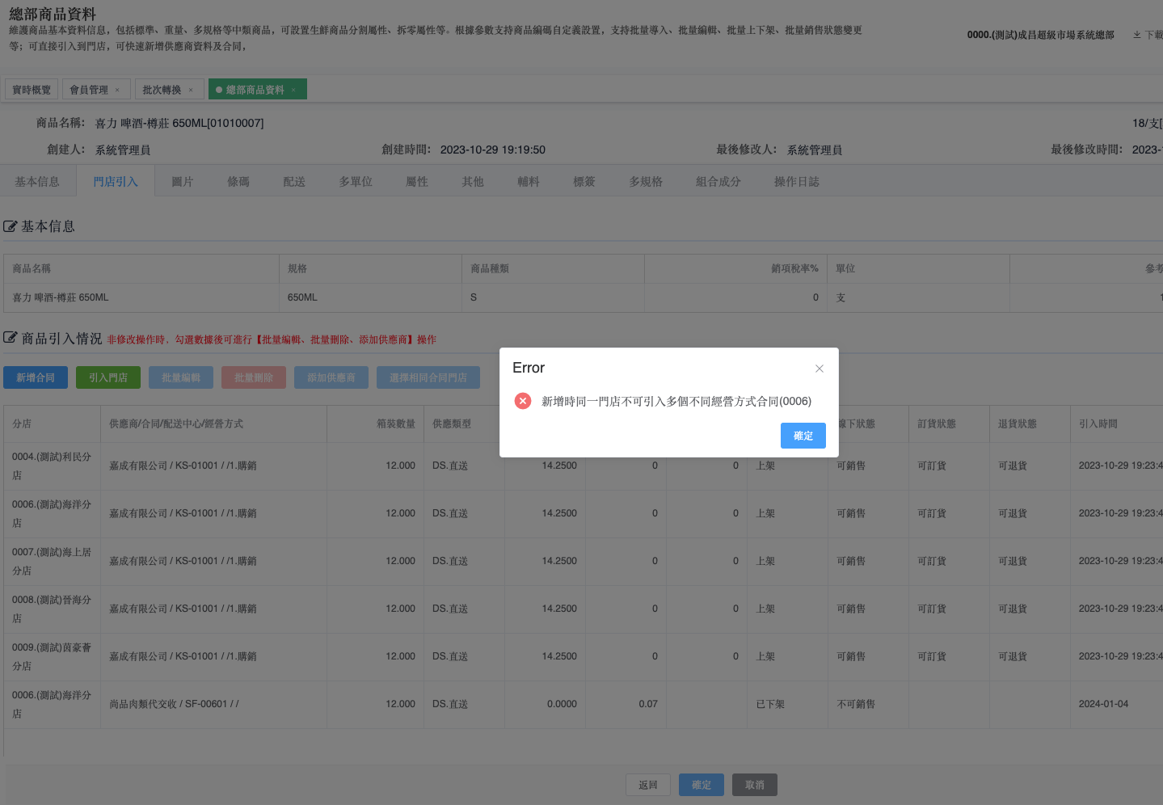Viewport: 1163px width, 805px height.
Task: Click the 0.07 value in the last row
Action: pos(648,705)
